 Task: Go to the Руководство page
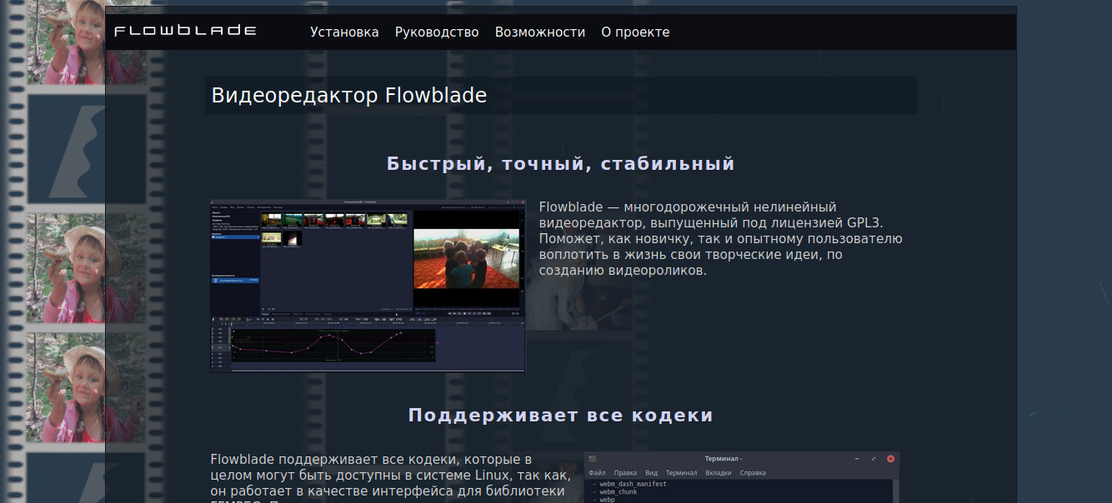pos(437,32)
